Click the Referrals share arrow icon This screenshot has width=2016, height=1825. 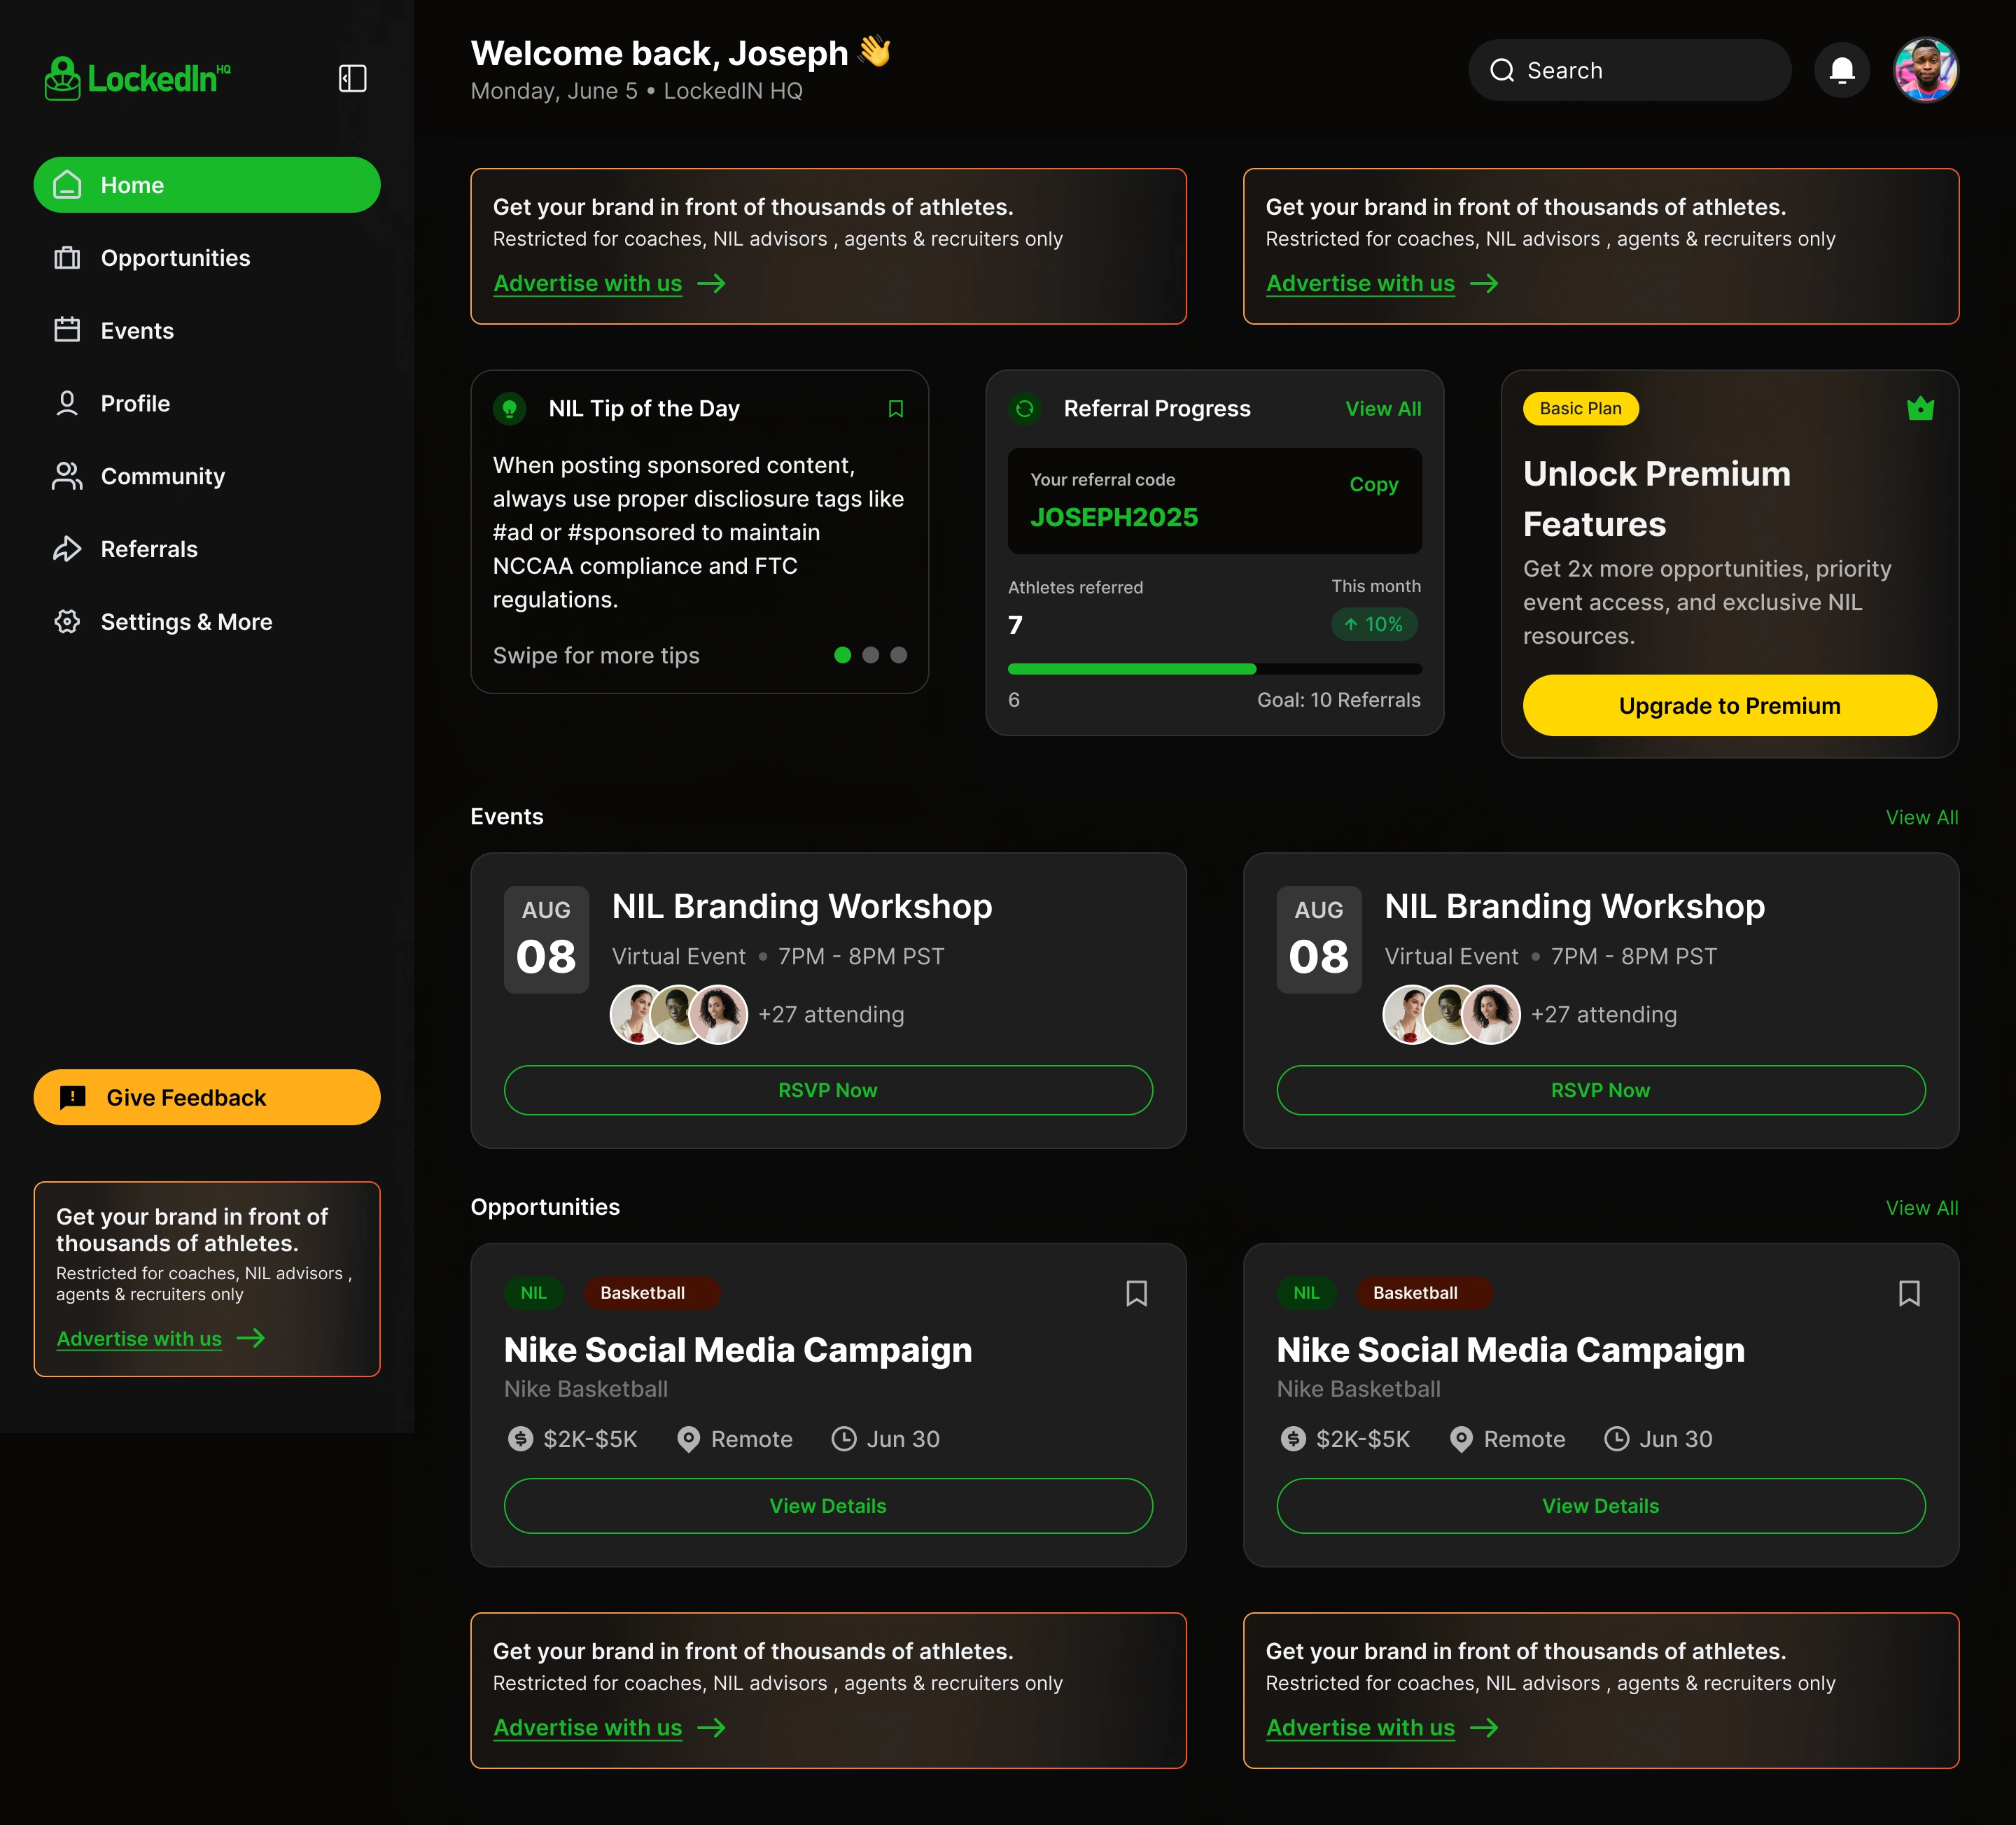point(67,549)
